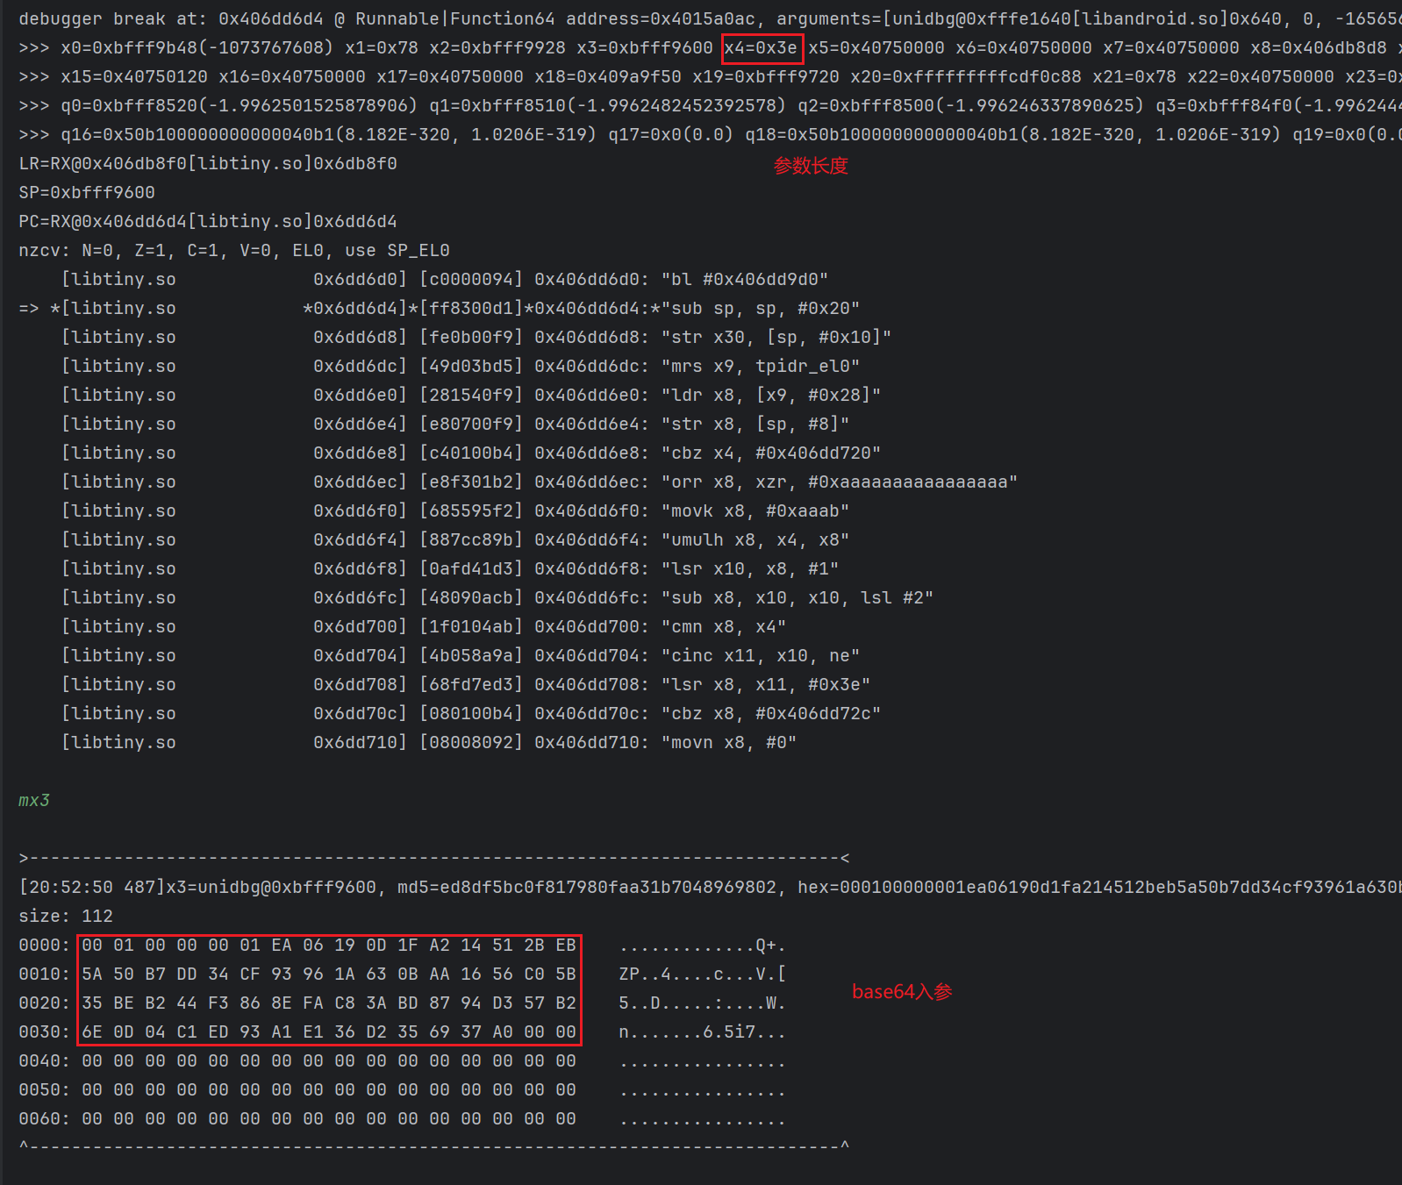The image size is (1402, 1185).
Task: Select the 'cinc x11, x10, ne' instruction
Action: coord(761,655)
